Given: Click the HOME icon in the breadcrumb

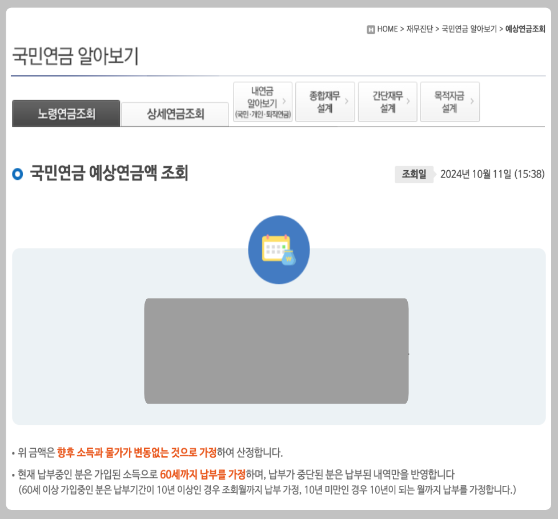Looking at the screenshot, I should click(x=372, y=27).
